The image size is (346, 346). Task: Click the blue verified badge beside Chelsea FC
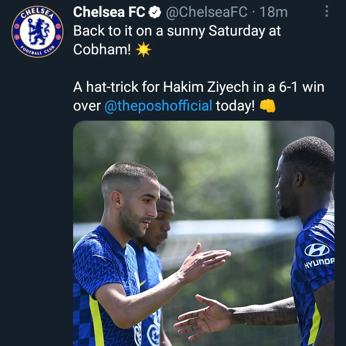tap(155, 12)
